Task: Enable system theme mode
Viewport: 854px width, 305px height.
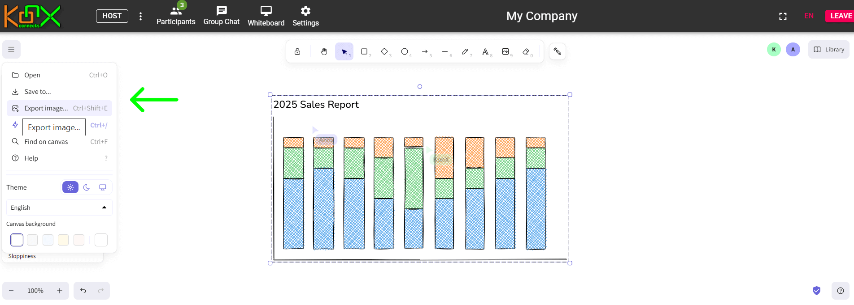Action: (x=103, y=187)
